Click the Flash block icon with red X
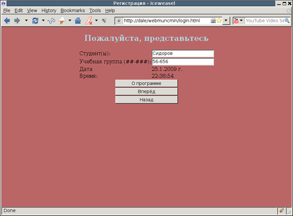Image resolution: width=293 pixels, height=216 pixels. (x=89, y=20)
